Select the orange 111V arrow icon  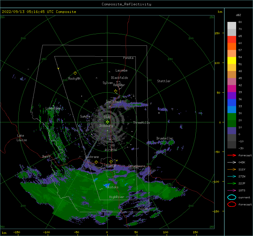pos(232,169)
